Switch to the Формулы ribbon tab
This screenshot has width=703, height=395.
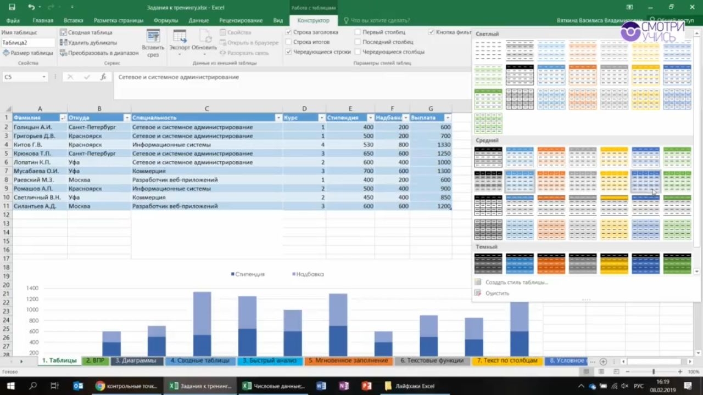click(x=166, y=20)
